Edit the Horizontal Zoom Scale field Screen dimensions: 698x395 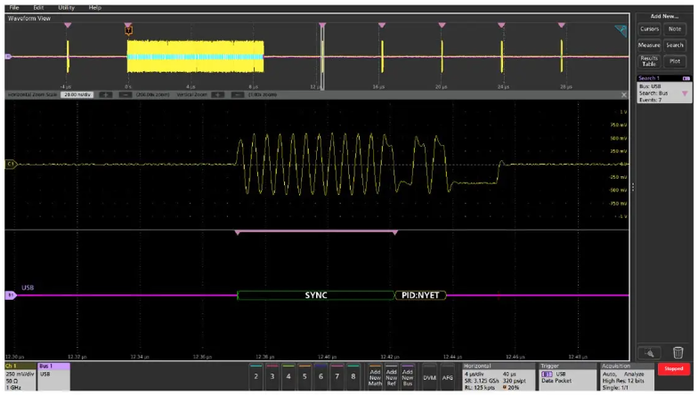pyautogui.click(x=77, y=94)
